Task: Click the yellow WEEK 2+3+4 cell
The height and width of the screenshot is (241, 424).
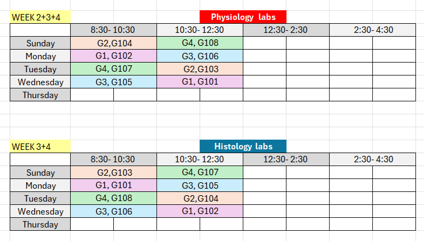Action: [x=40, y=17]
